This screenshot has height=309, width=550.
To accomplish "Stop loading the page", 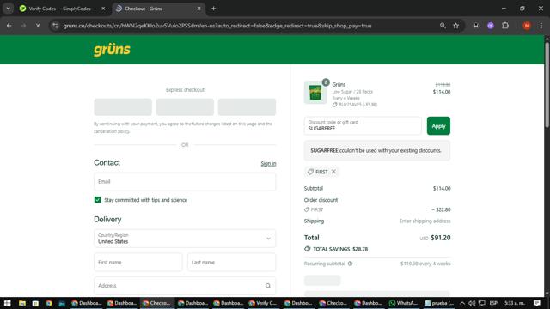I will pyautogui.click(x=38, y=26).
